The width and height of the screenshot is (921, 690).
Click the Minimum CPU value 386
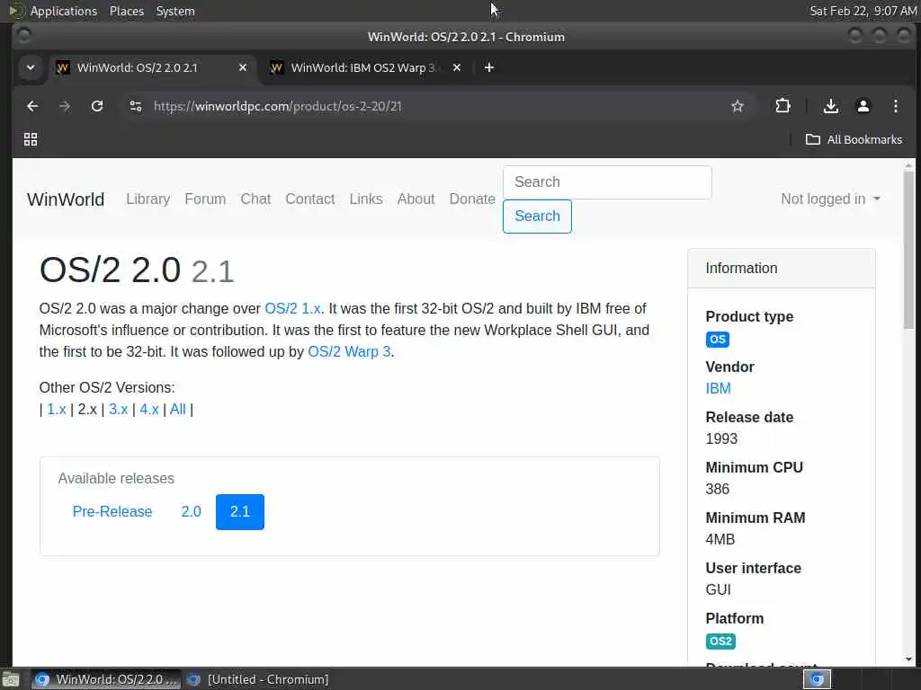pos(717,490)
